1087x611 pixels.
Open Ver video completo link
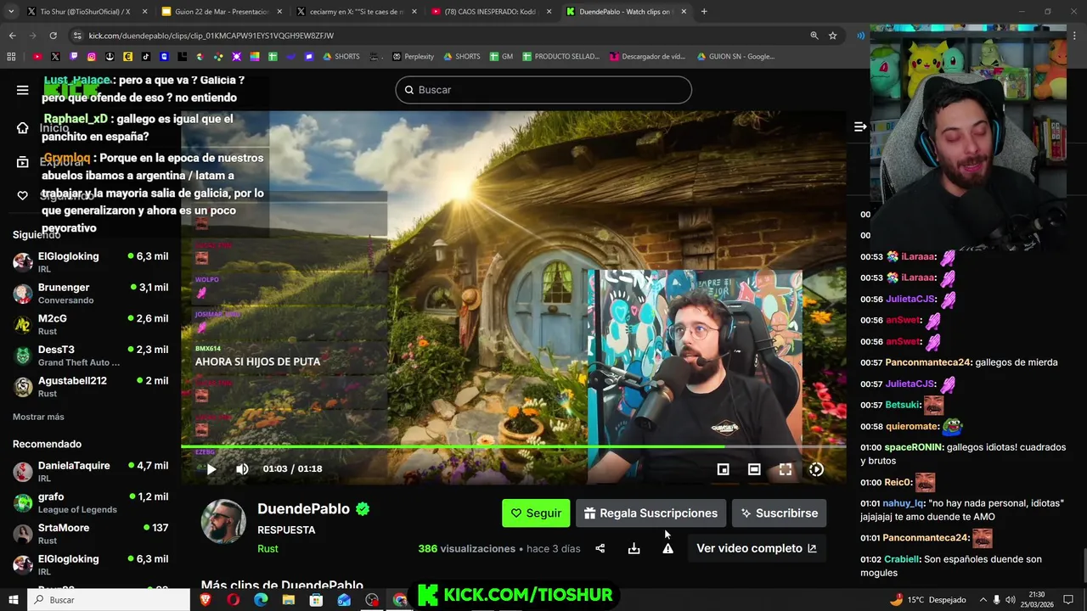(757, 548)
